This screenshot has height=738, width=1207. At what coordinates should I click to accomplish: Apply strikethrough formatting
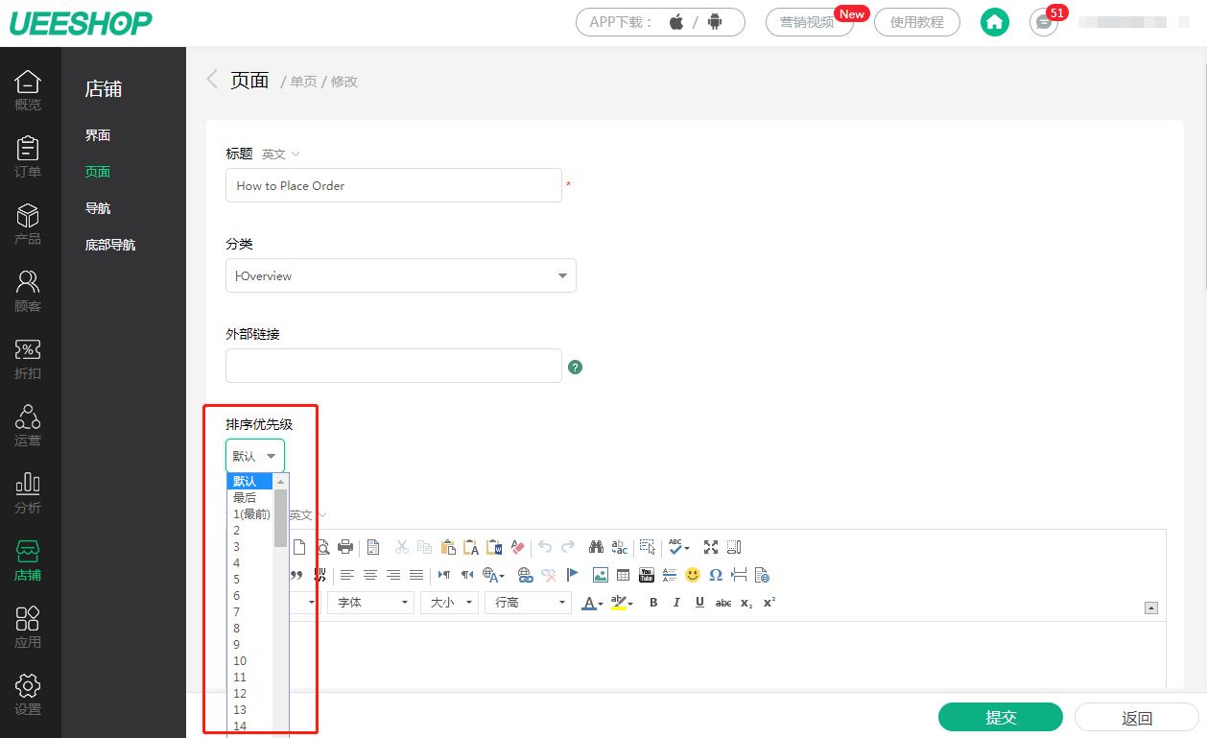click(x=723, y=603)
